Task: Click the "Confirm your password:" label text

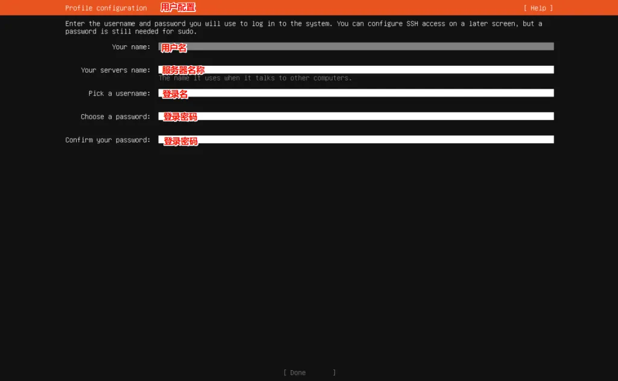Action: (x=107, y=140)
